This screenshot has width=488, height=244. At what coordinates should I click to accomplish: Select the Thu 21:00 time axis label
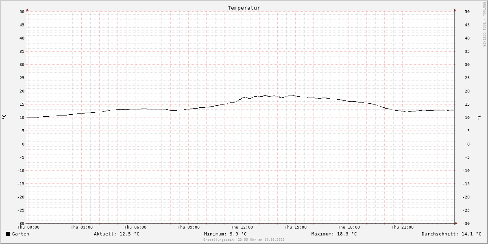coord(403,227)
